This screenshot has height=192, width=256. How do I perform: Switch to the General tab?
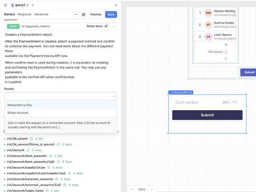(x=10, y=14)
